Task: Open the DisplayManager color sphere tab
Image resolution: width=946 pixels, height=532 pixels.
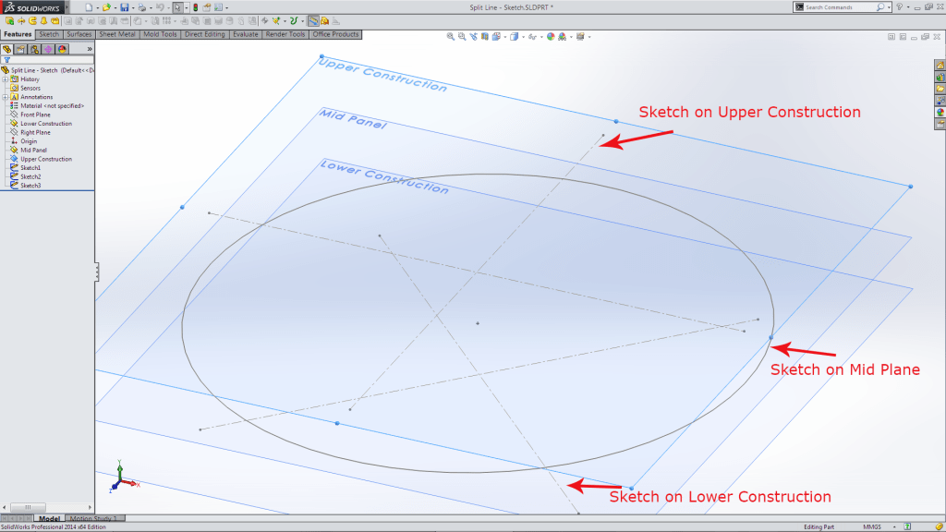Action: click(62, 49)
